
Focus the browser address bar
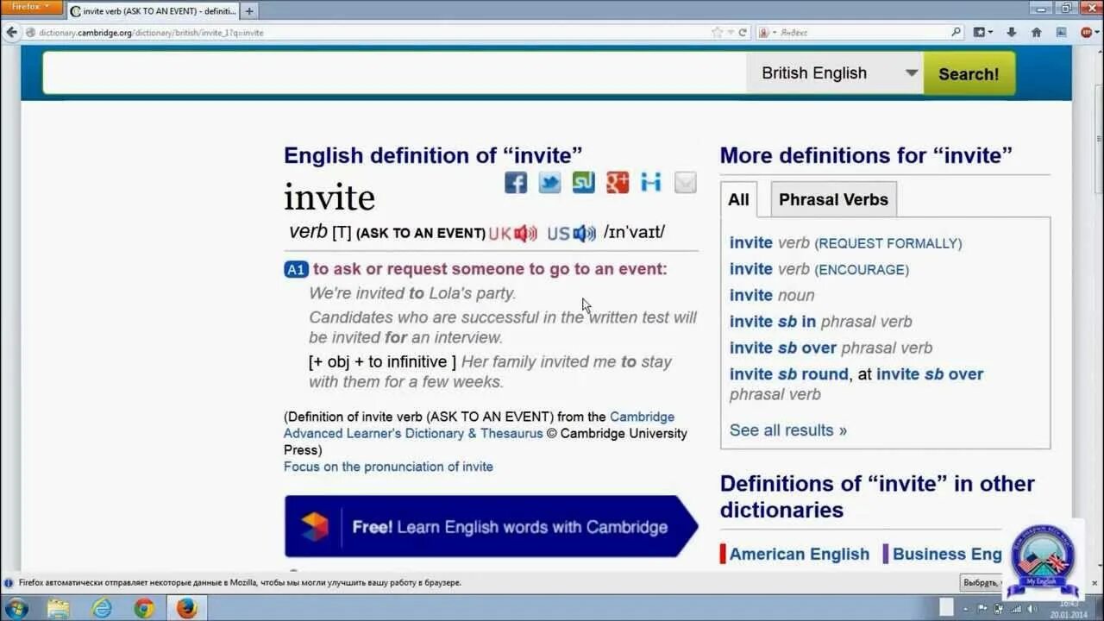pos(371,32)
